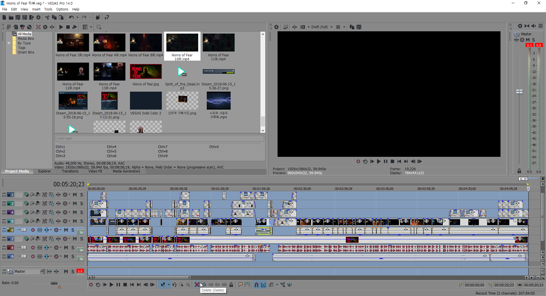This screenshot has height=296, width=546.
Task: Expand the By Type media tree node
Action: coord(9,43)
